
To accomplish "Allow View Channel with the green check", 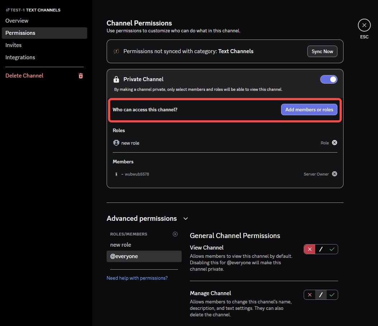I will [332, 249].
